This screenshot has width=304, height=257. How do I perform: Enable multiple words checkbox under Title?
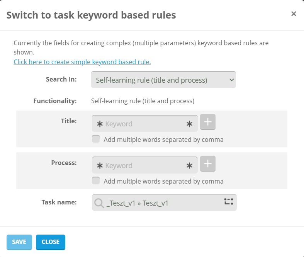(x=96, y=139)
